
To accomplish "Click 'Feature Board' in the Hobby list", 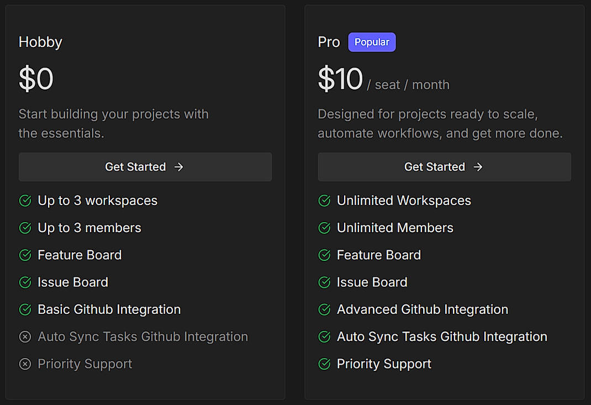I will coord(80,255).
